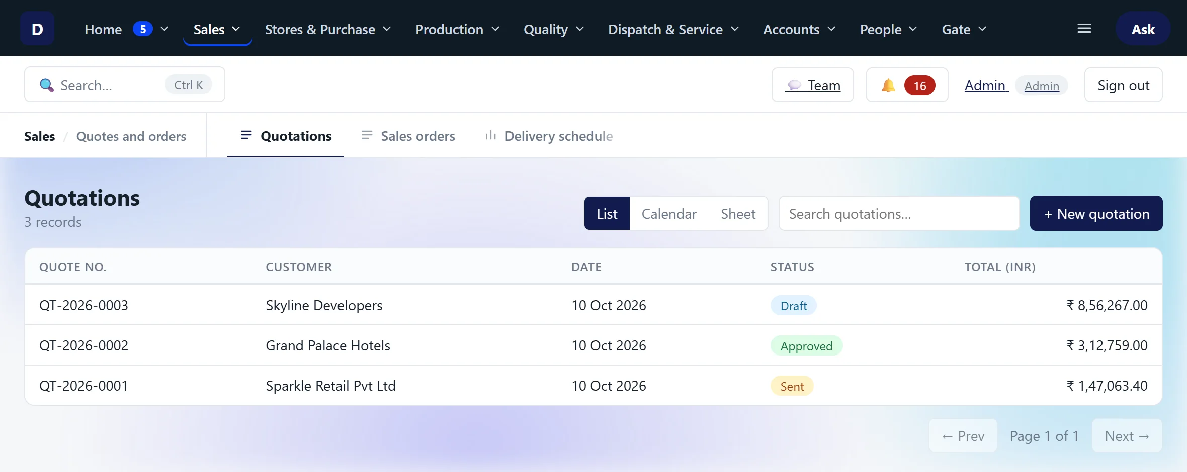
Task: Open the Quotations tab
Action: tap(286, 136)
